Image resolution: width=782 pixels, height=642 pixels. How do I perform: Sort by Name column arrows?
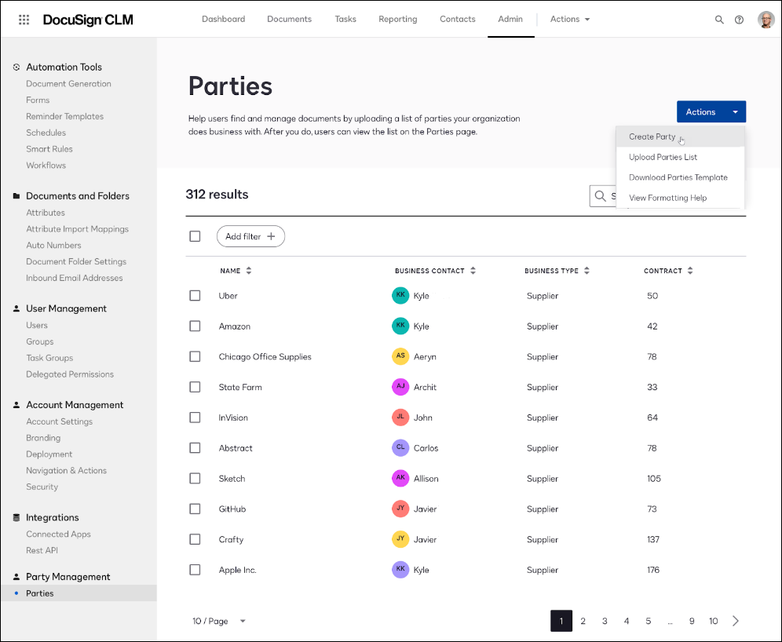tap(249, 271)
